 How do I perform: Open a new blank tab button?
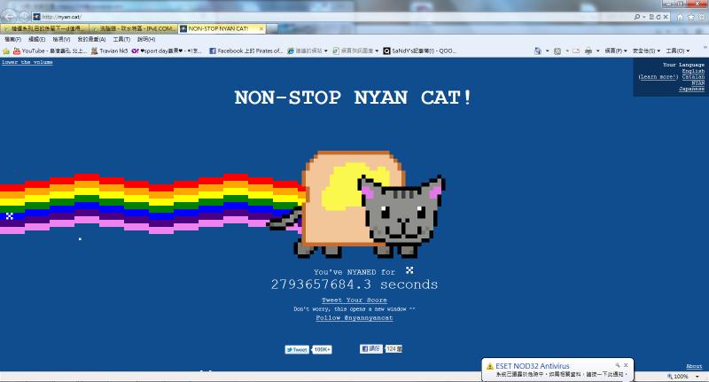point(272,29)
